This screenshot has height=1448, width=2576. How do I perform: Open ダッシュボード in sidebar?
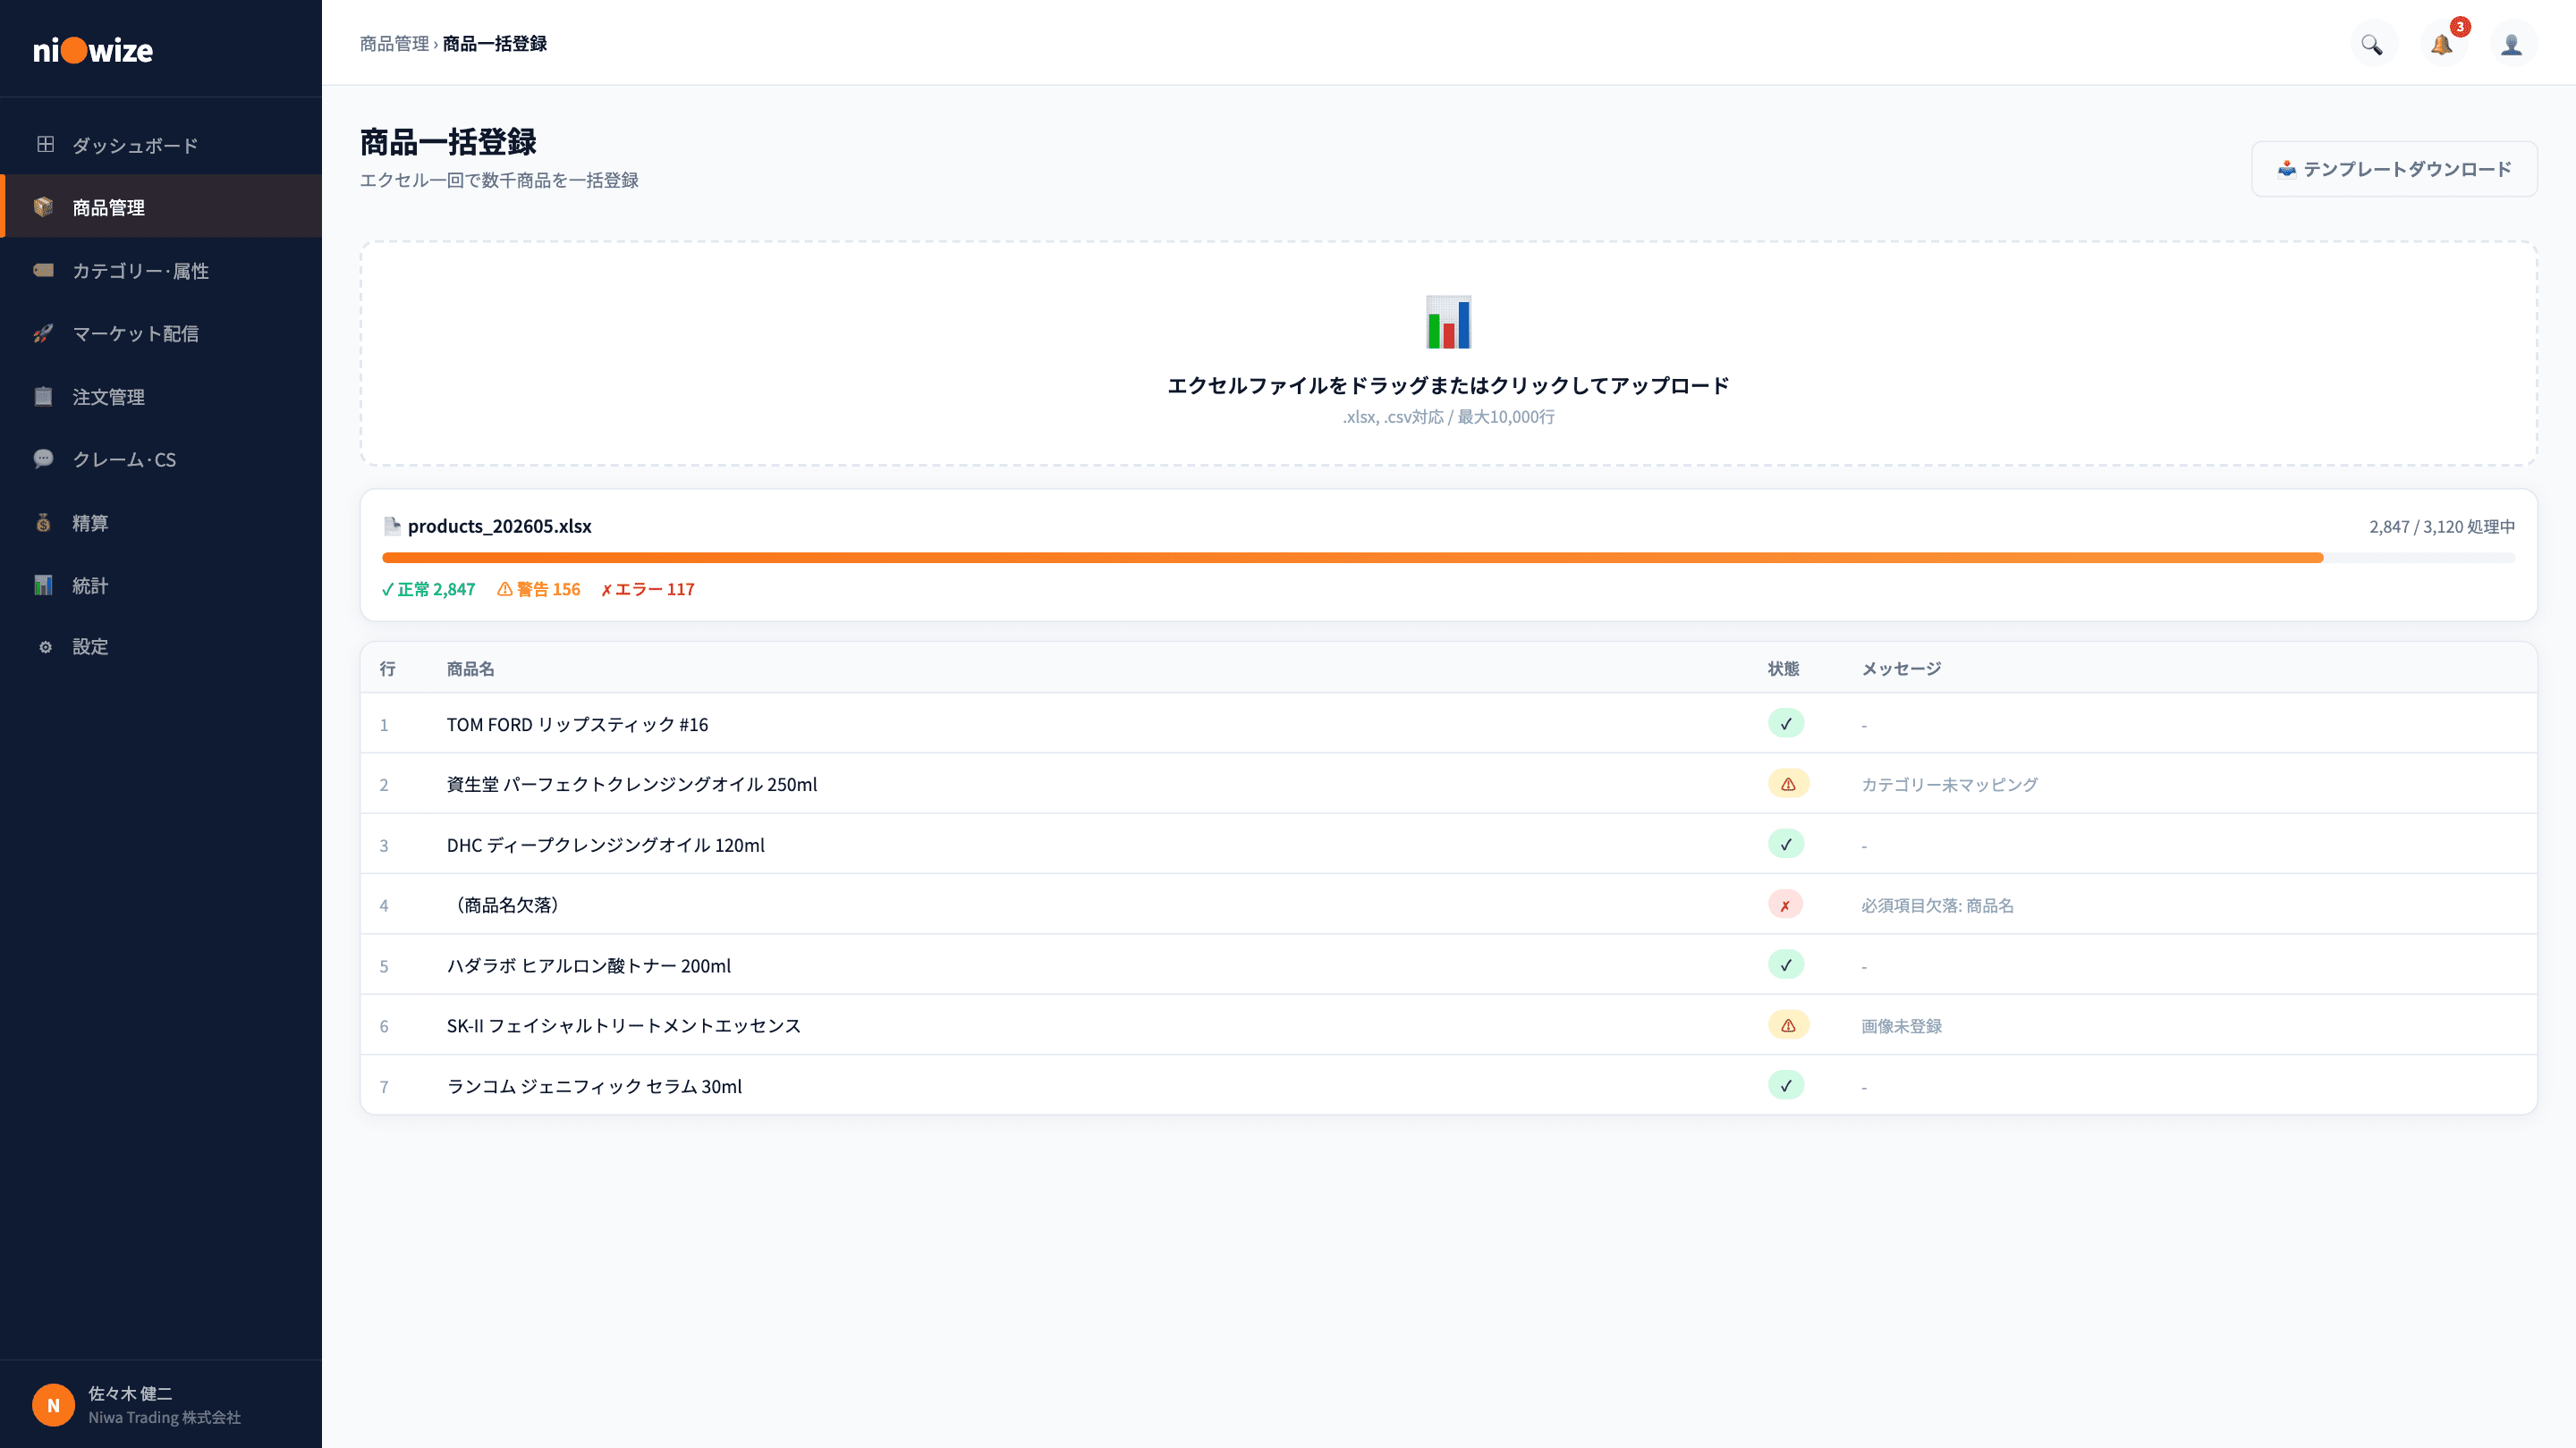161,145
